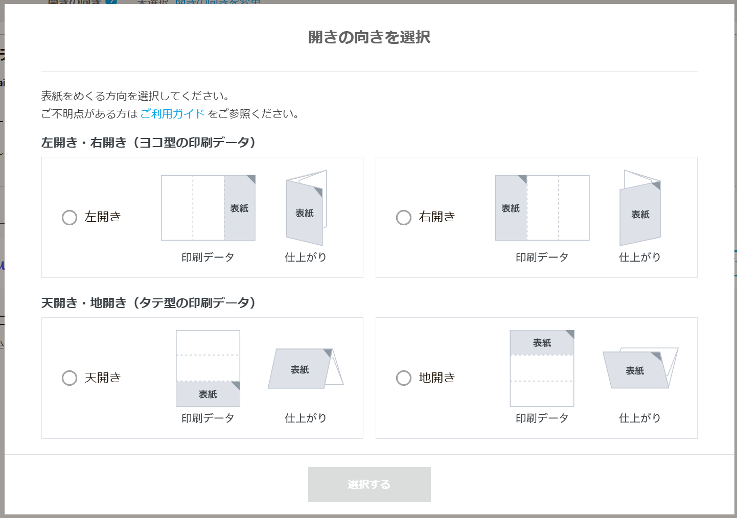Viewport: 737px width, 518px height.
Task: Click the 天開き・地開き section heading
Action: pyautogui.click(x=148, y=303)
